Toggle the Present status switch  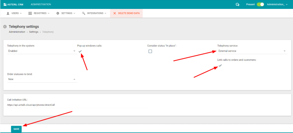[x=260, y=5]
